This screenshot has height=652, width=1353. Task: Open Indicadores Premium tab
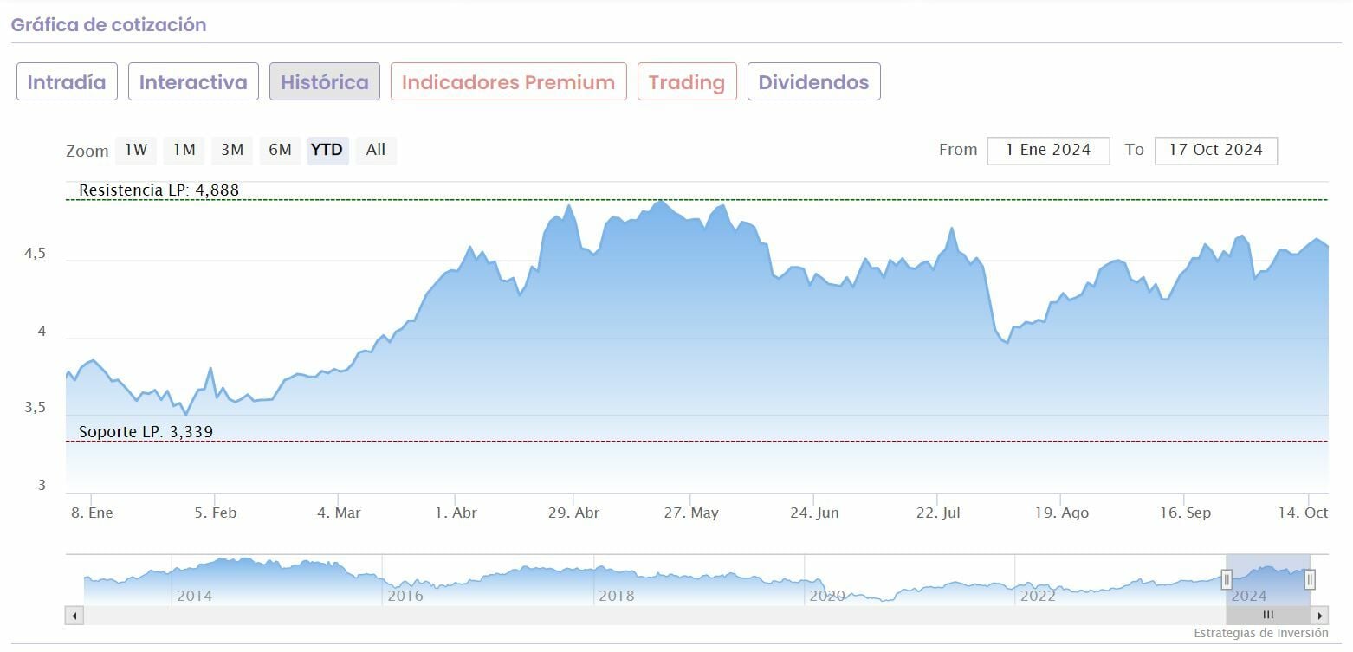point(508,82)
